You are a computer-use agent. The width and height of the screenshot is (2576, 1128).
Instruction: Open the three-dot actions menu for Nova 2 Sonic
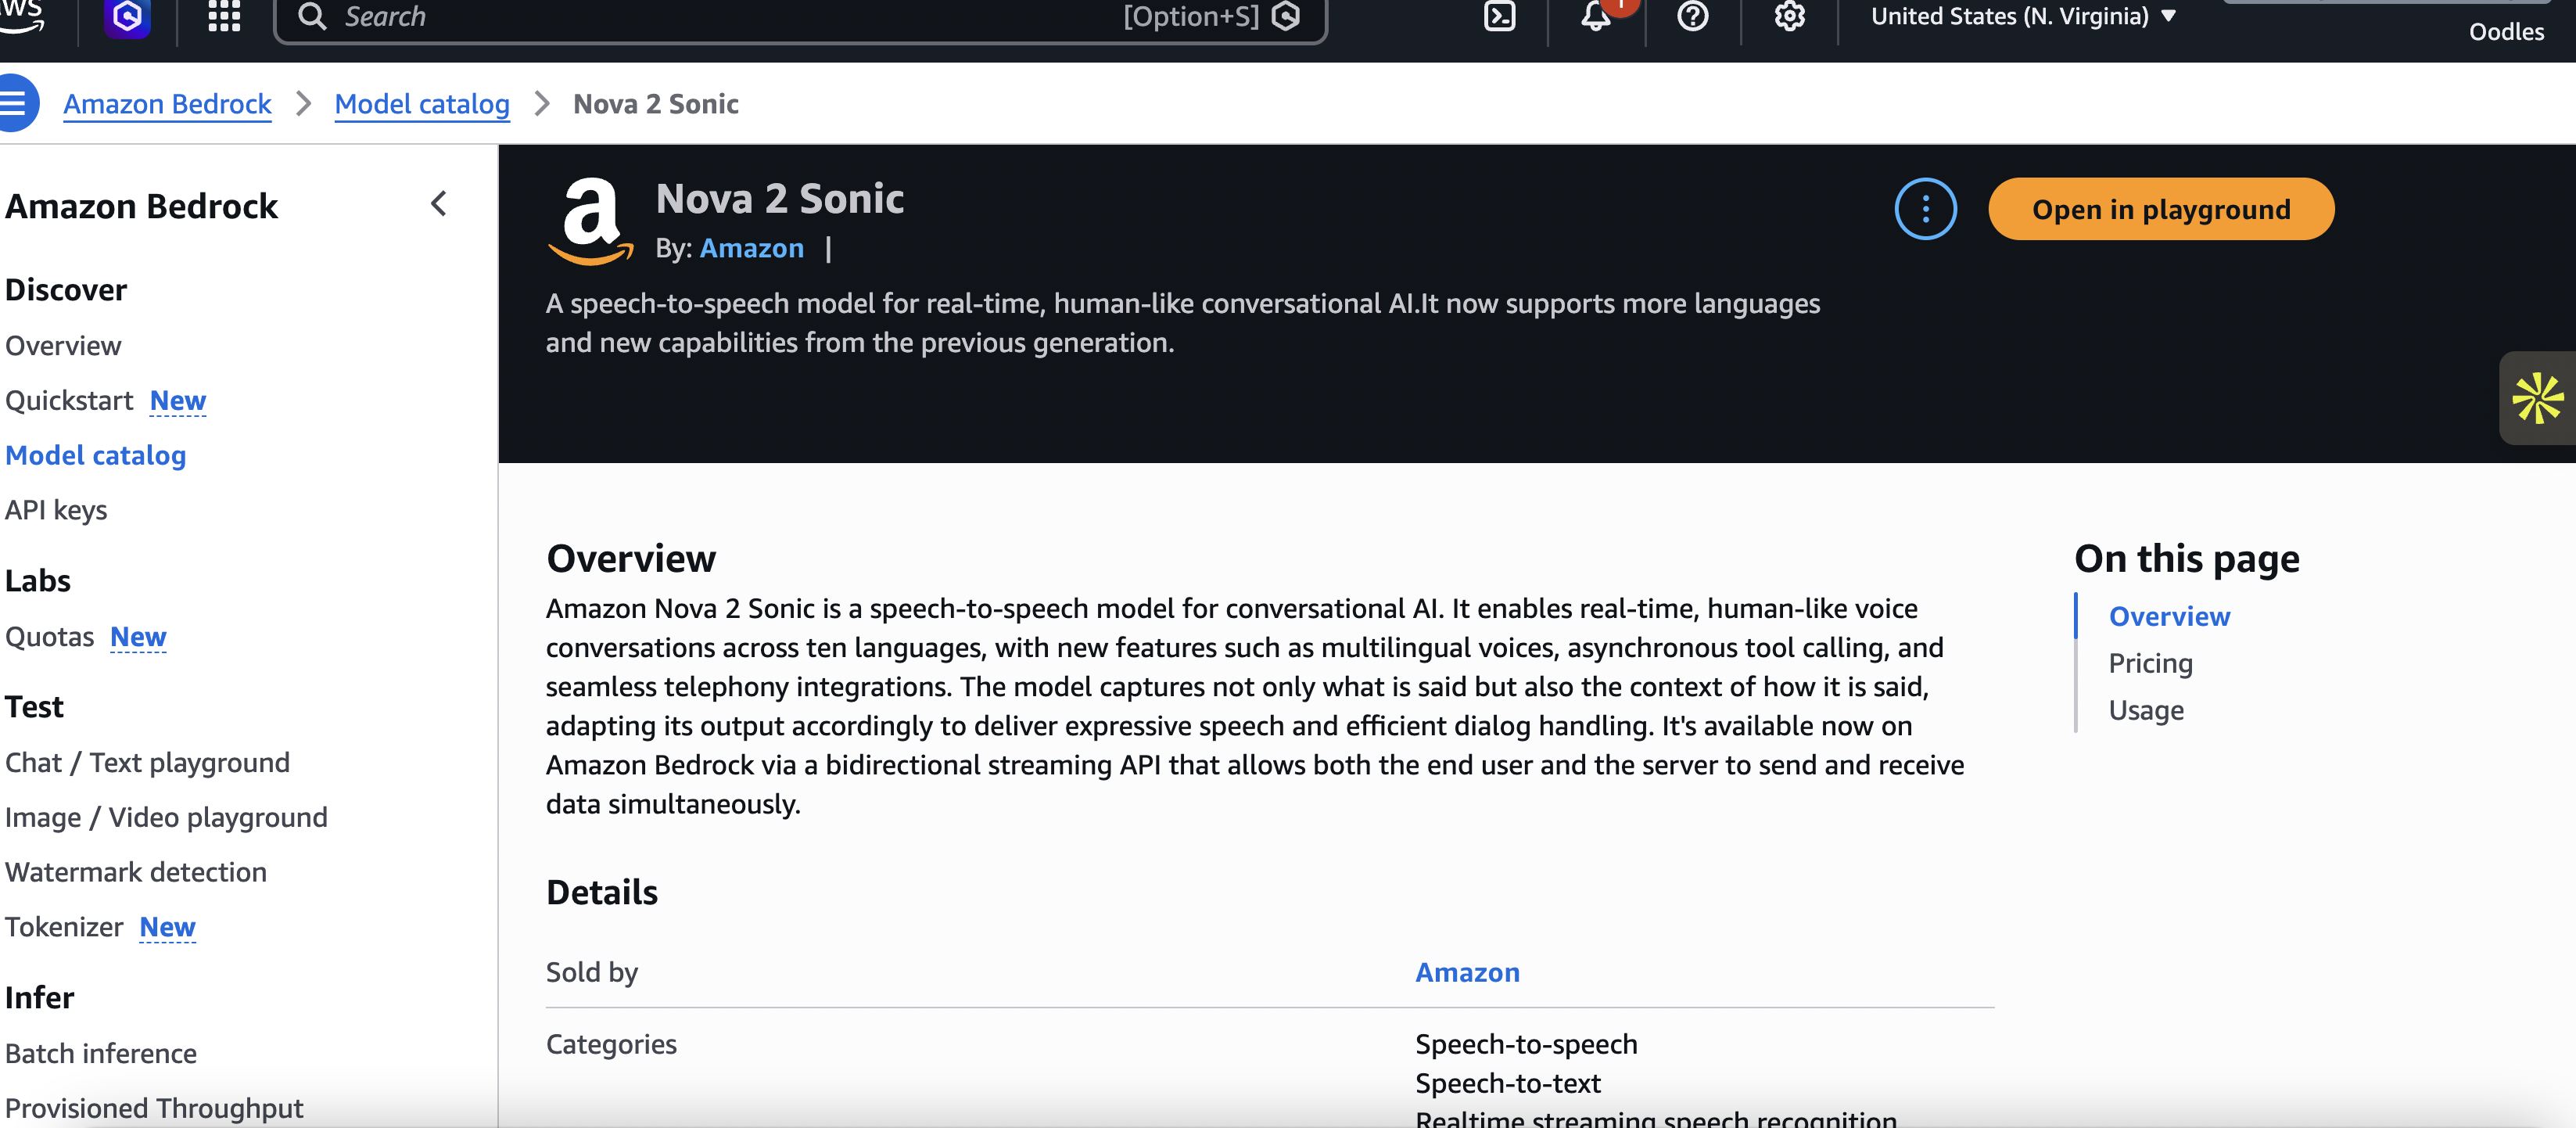(x=1925, y=209)
